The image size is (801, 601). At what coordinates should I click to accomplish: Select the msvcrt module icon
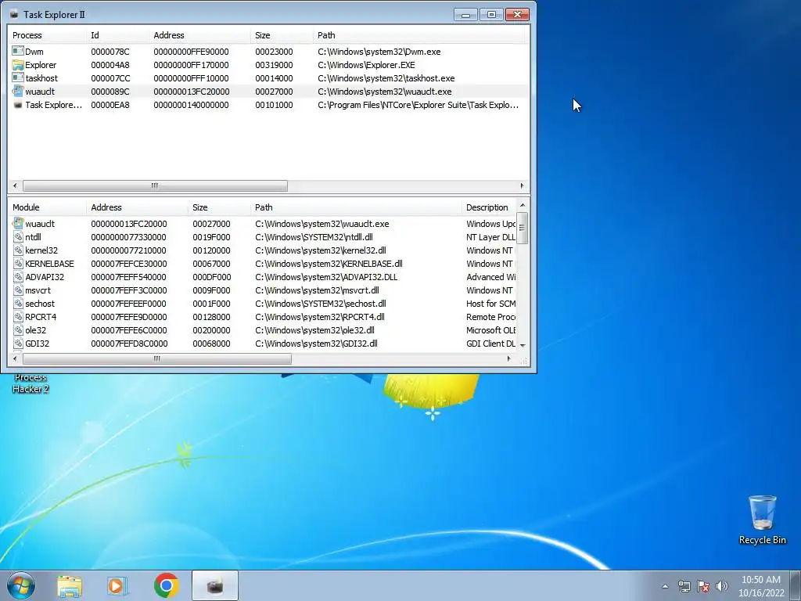18,290
